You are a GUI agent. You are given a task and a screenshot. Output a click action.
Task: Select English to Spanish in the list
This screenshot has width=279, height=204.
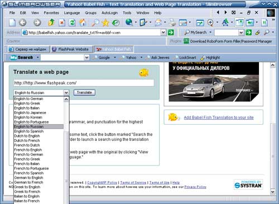(39, 131)
